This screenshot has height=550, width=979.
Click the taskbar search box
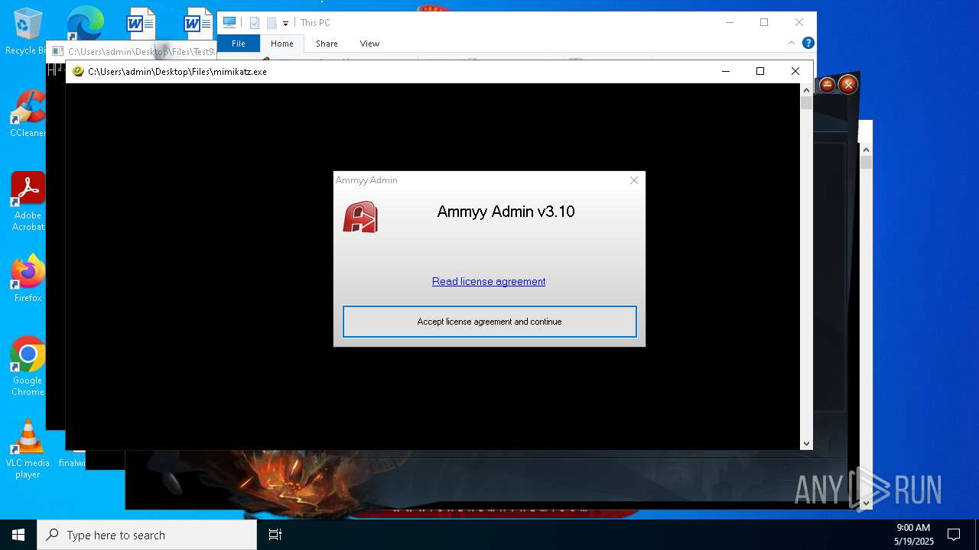coord(147,535)
